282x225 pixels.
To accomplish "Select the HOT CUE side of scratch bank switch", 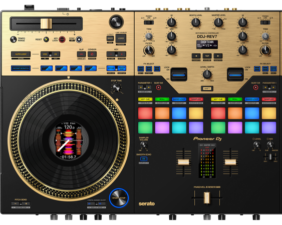I will [x=111, y=68].
